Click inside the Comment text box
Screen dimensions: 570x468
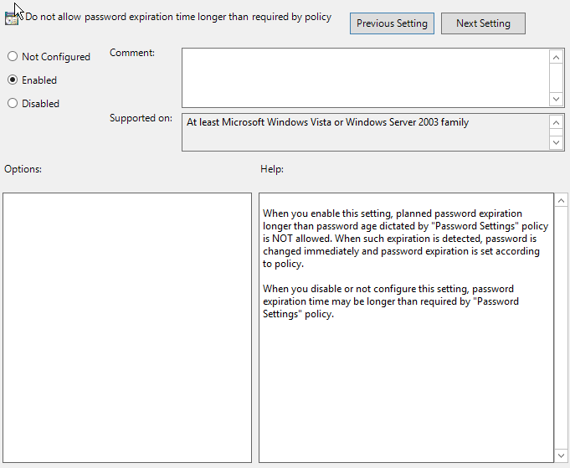[x=365, y=77]
